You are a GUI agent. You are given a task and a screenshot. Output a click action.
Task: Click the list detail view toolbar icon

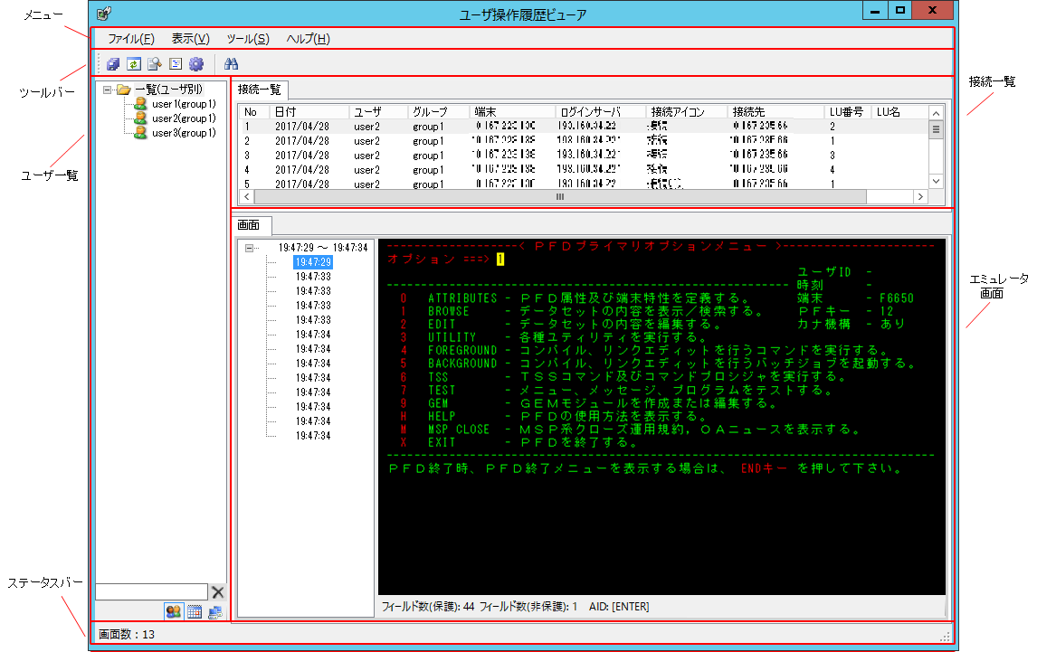176,64
